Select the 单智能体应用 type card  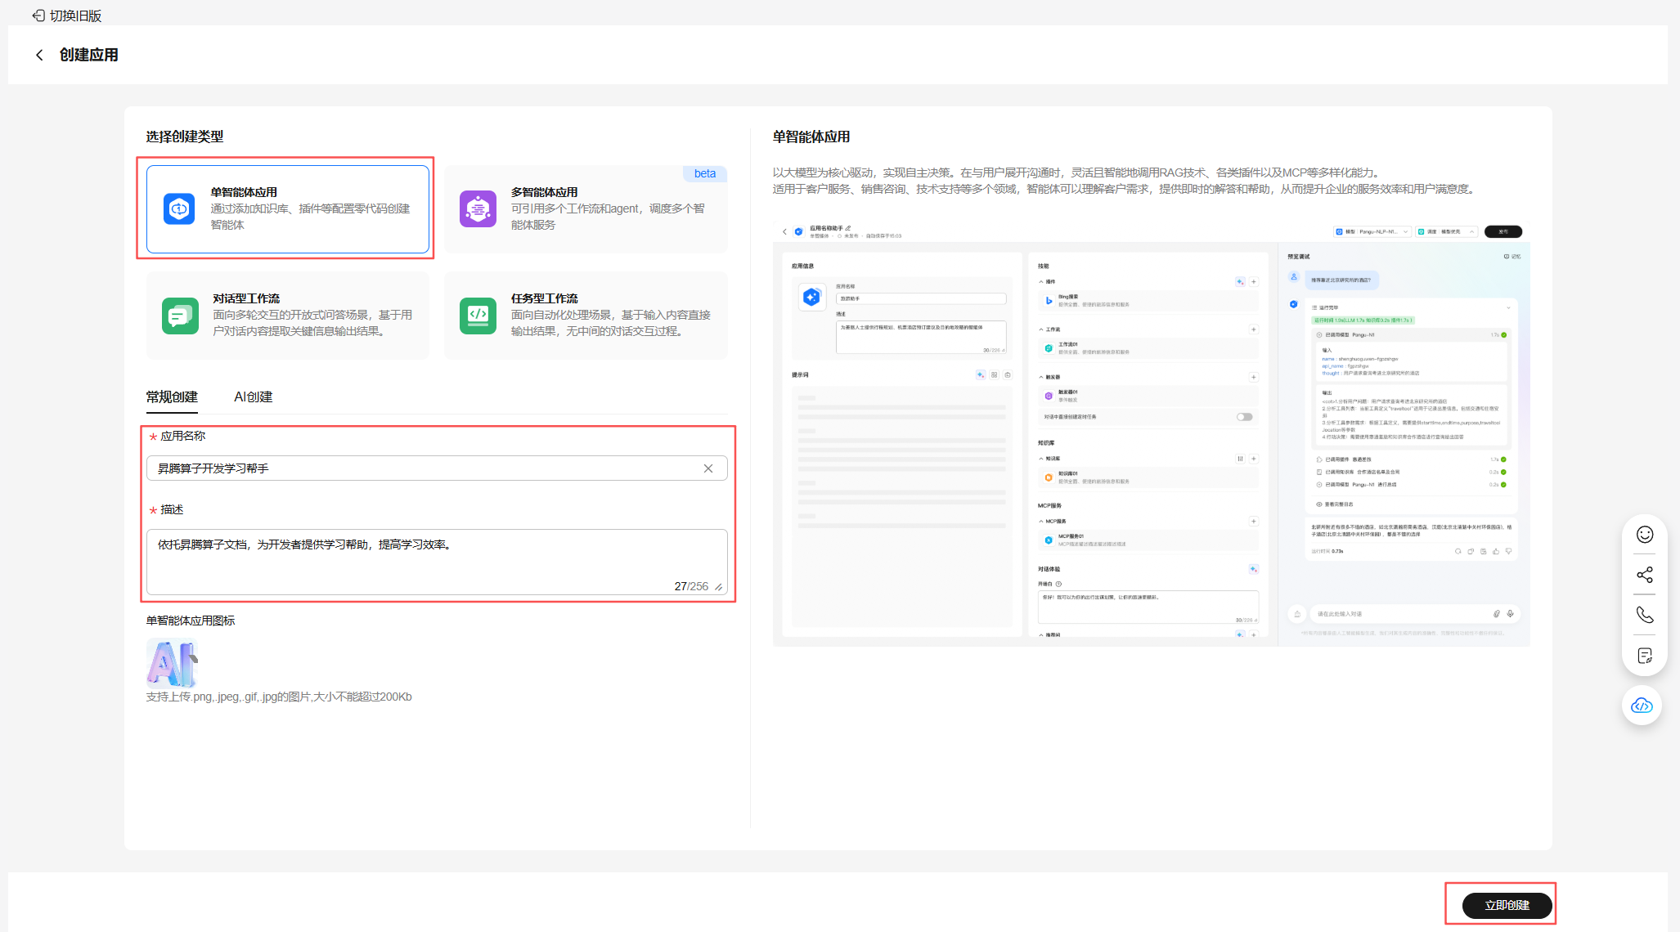(x=288, y=209)
